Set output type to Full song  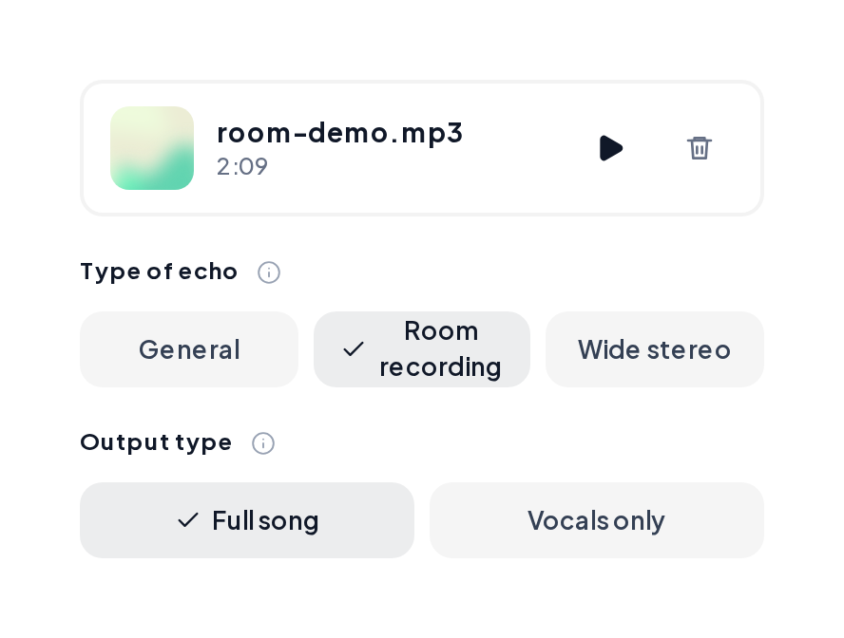(x=247, y=520)
